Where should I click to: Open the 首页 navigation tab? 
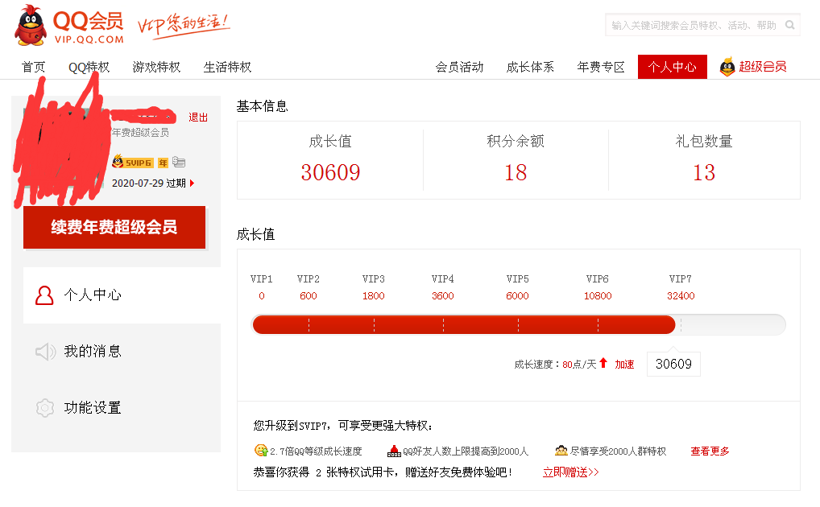[x=34, y=67]
